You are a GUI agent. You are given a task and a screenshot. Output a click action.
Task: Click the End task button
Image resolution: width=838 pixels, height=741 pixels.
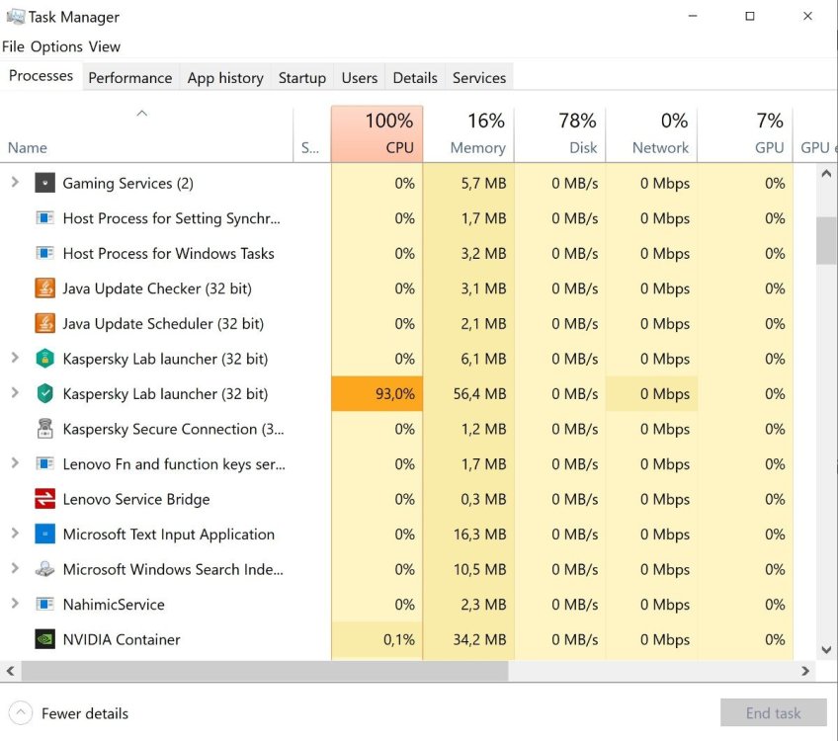[774, 712]
